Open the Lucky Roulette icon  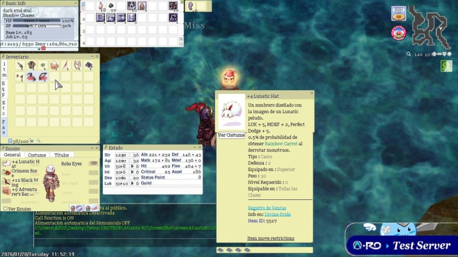(x=399, y=33)
